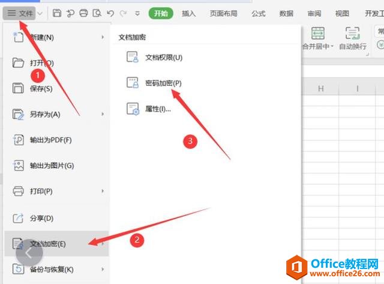
Task: Click the redo arrow icon
Action: pyautogui.click(x=123, y=13)
